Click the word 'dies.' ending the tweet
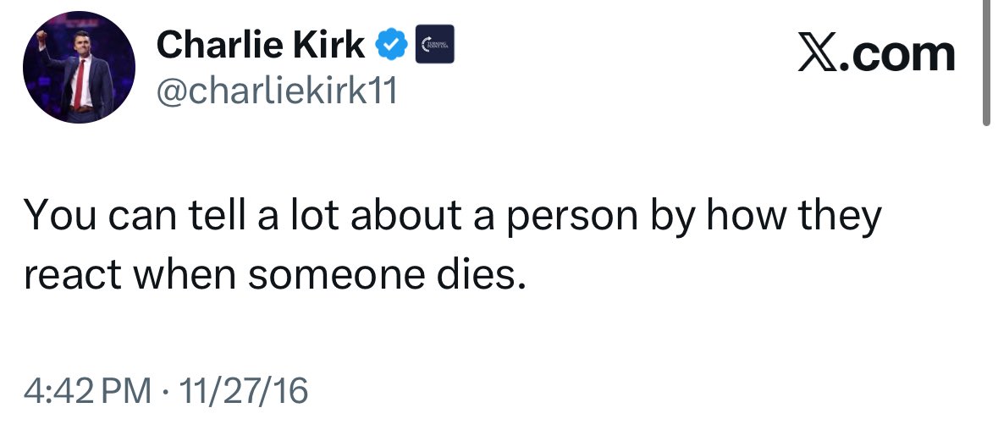This screenshot has width=998, height=441. (481, 274)
